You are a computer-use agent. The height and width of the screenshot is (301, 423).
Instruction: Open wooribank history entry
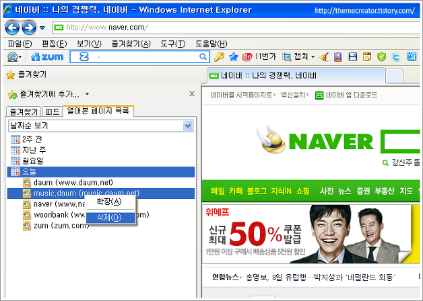click(x=54, y=214)
